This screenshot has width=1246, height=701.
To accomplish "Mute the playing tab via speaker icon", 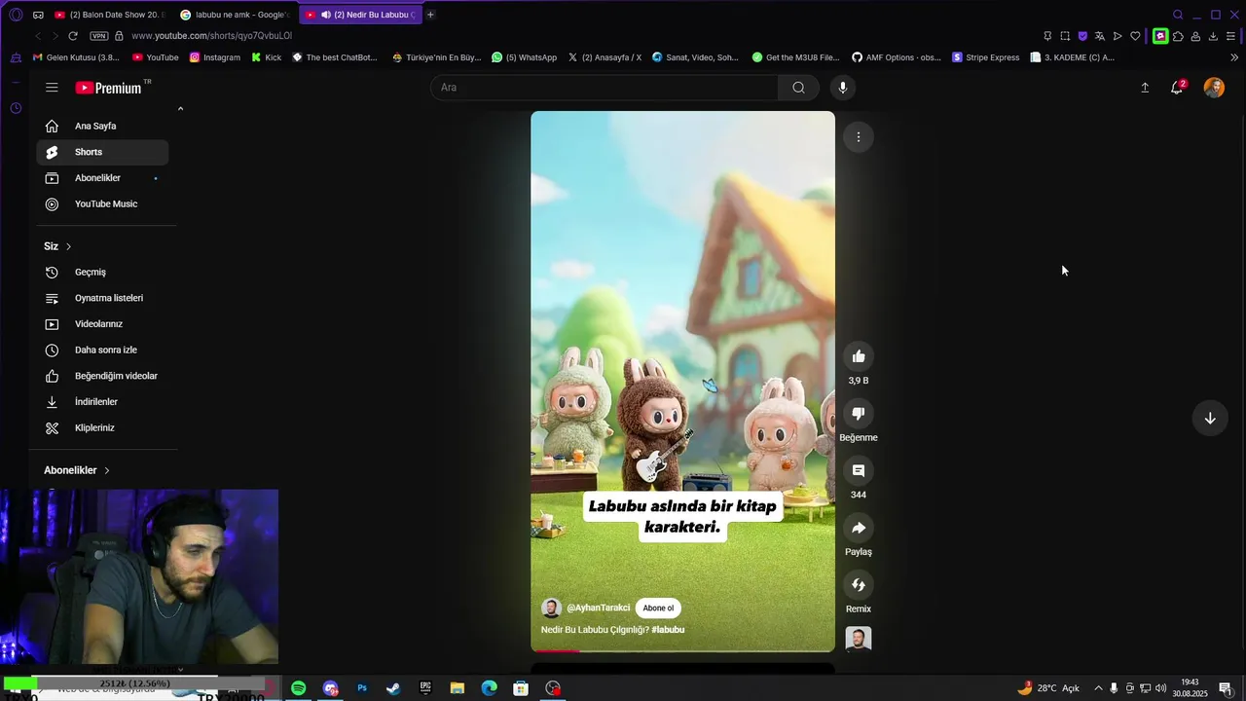I will pyautogui.click(x=325, y=15).
